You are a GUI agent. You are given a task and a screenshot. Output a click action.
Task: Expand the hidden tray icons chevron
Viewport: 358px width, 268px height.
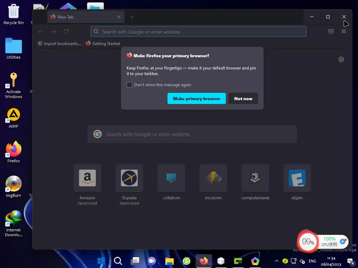(277, 261)
